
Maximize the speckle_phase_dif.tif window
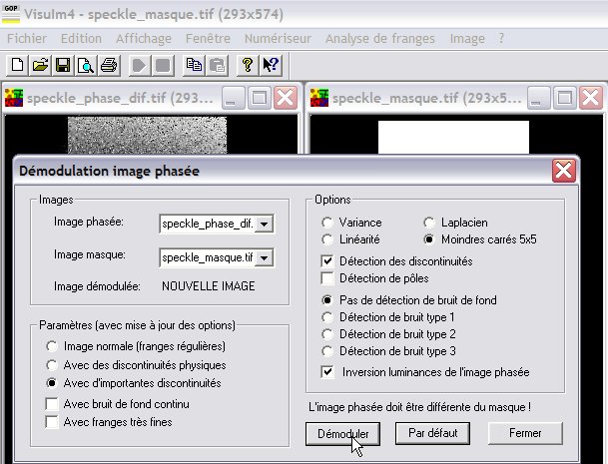(x=259, y=98)
